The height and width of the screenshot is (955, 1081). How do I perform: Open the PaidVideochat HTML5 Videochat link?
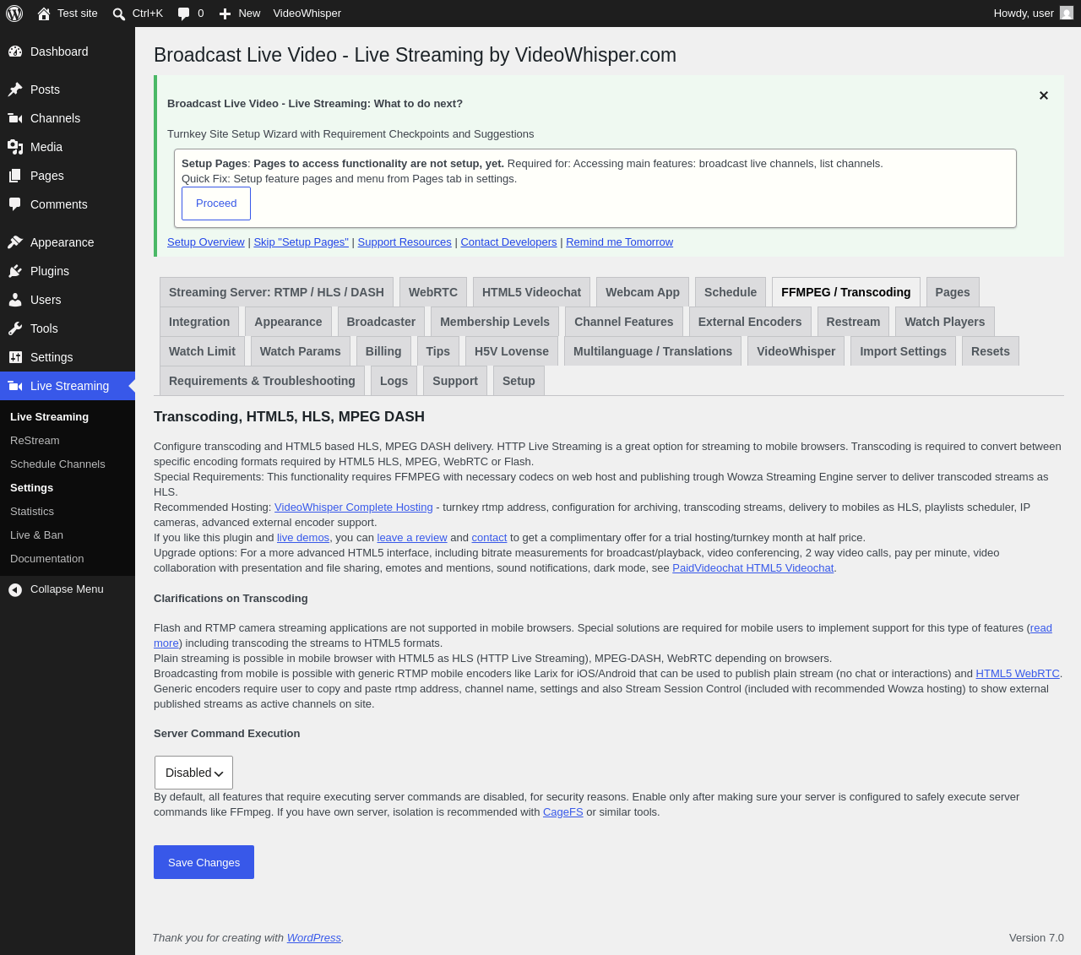coord(753,568)
